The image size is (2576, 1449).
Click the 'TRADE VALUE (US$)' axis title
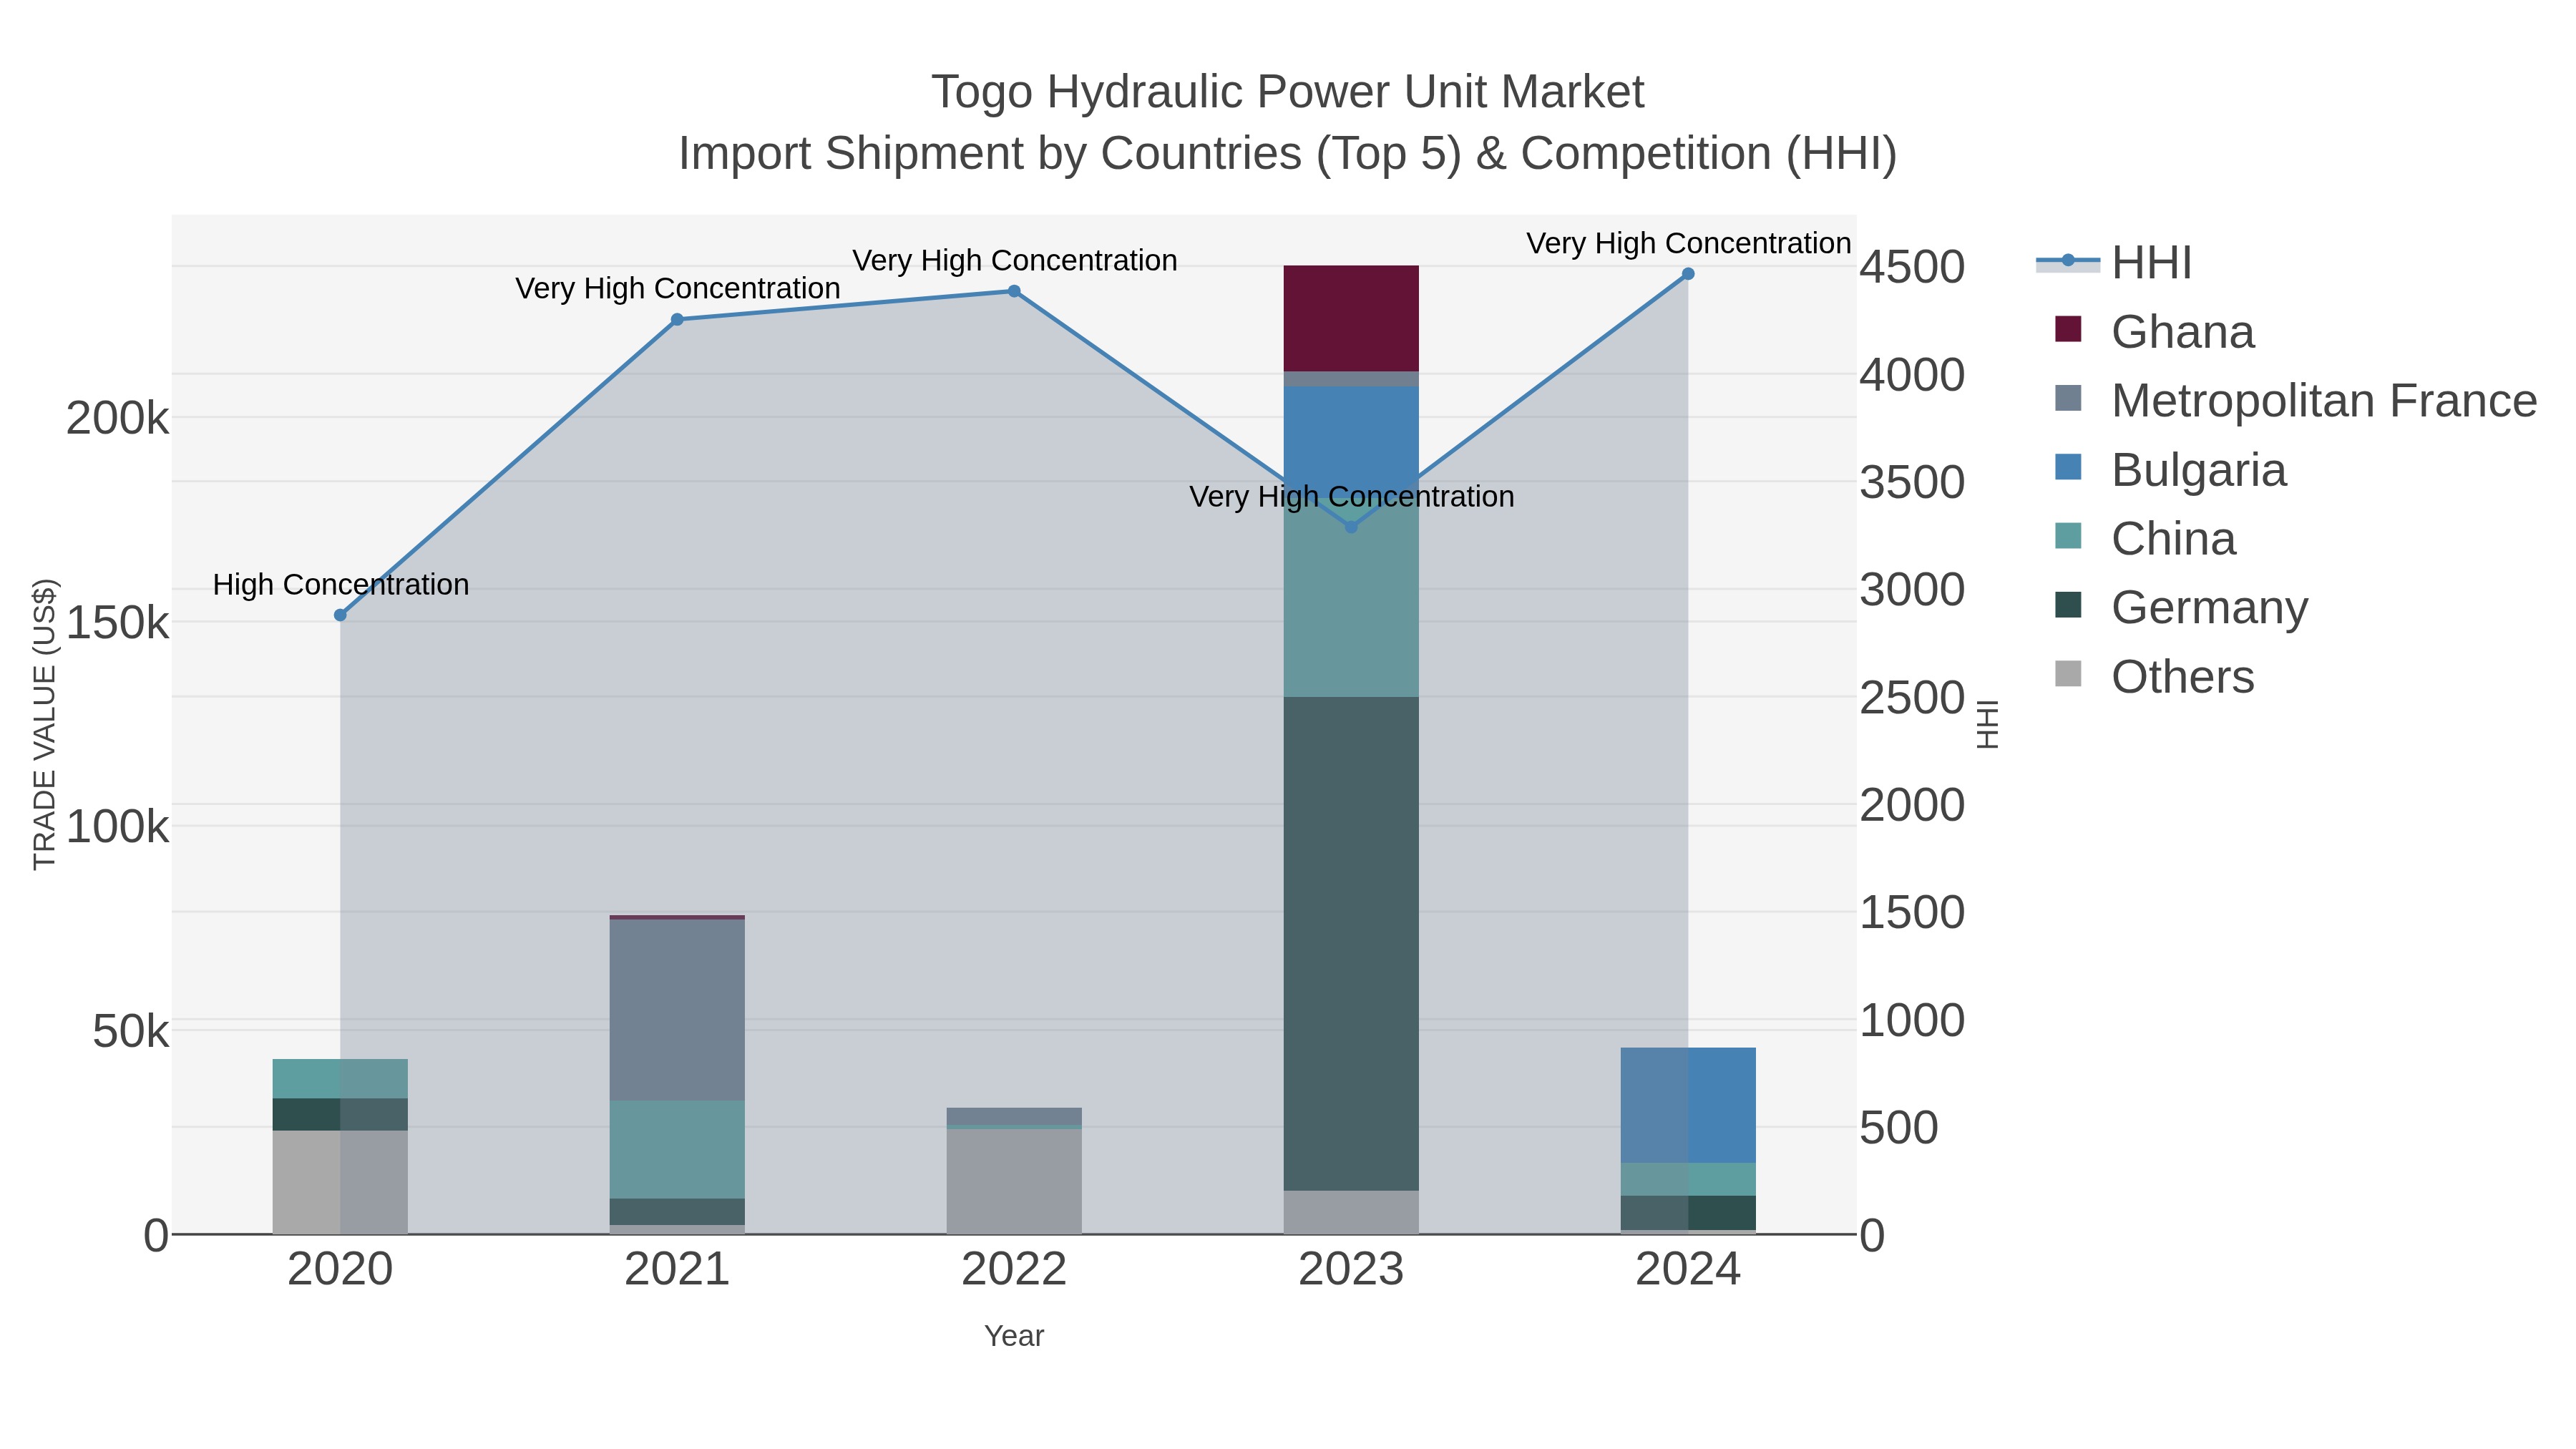pos(45,724)
